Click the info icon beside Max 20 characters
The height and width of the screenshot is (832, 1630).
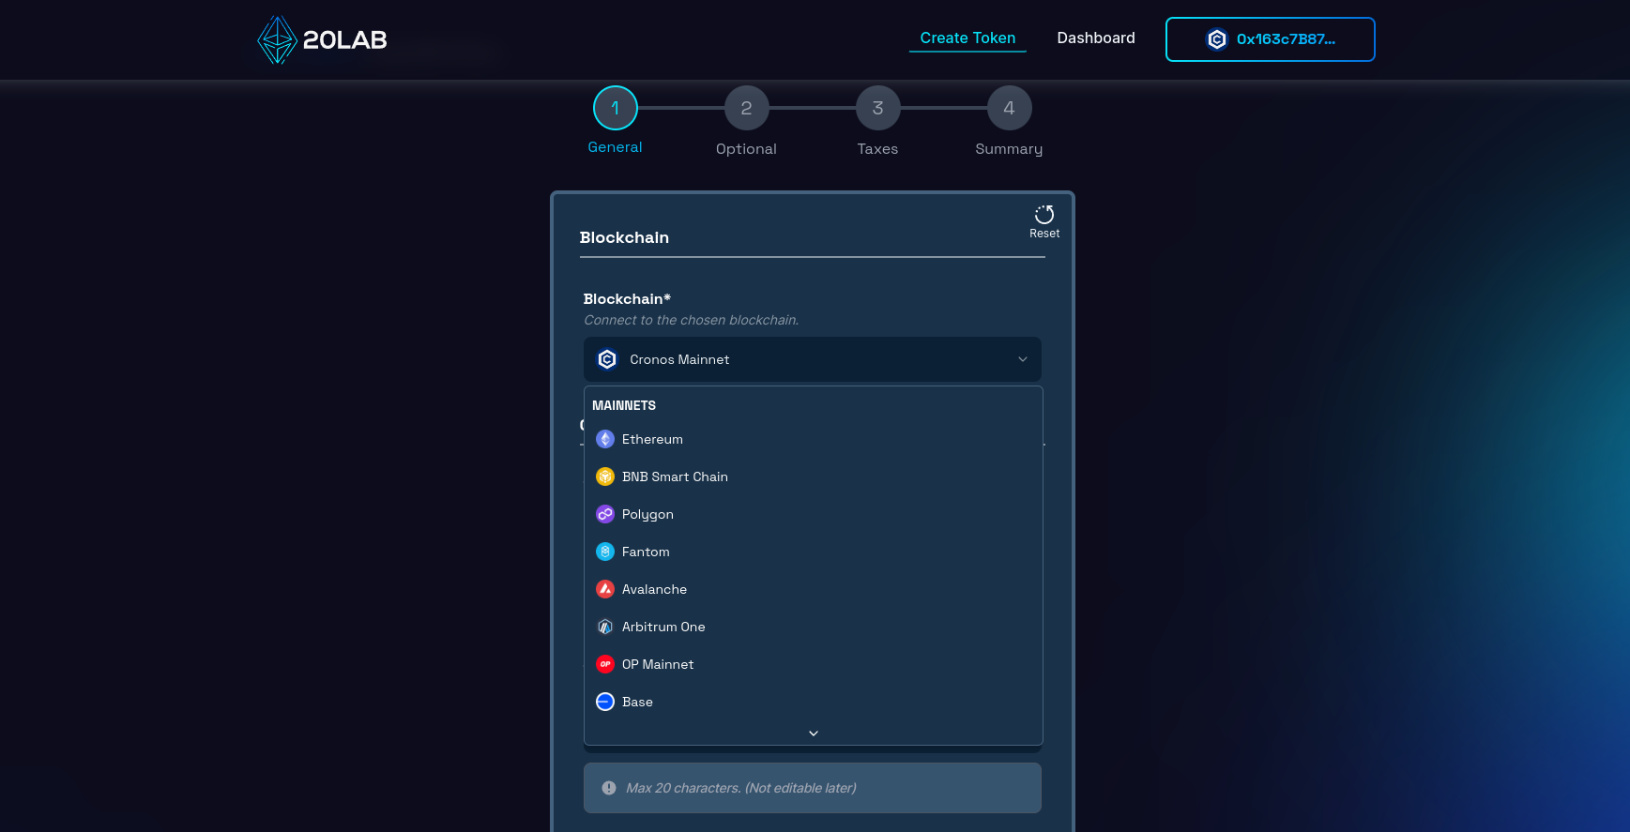[x=609, y=788]
